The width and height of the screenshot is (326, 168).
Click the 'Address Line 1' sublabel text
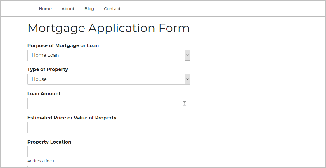click(x=41, y=161)
